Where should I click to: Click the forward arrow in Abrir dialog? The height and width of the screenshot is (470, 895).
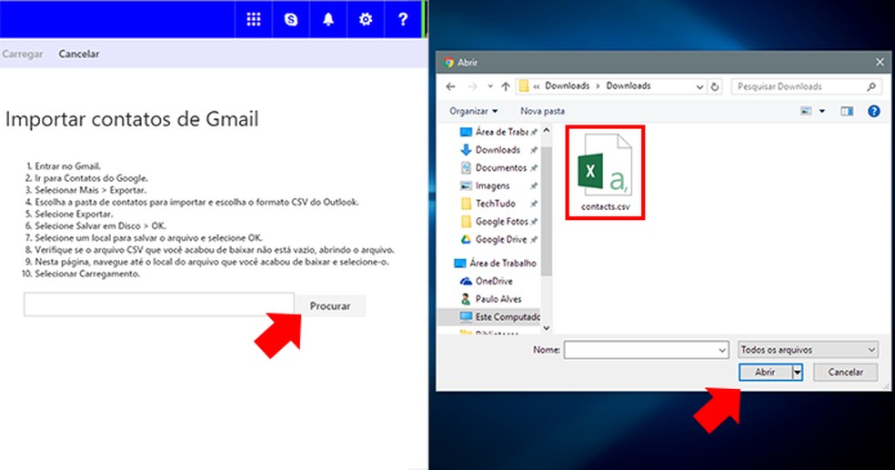tap(473, 86)
